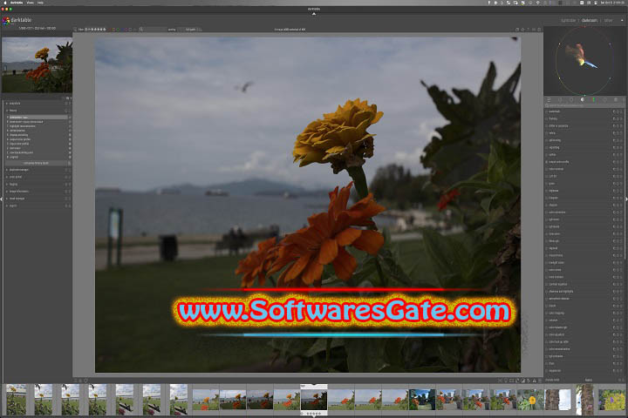The height and width of the screenshot is (418, 628).
Task: Click the quick presets icon below image
Action: pos(75,381)
